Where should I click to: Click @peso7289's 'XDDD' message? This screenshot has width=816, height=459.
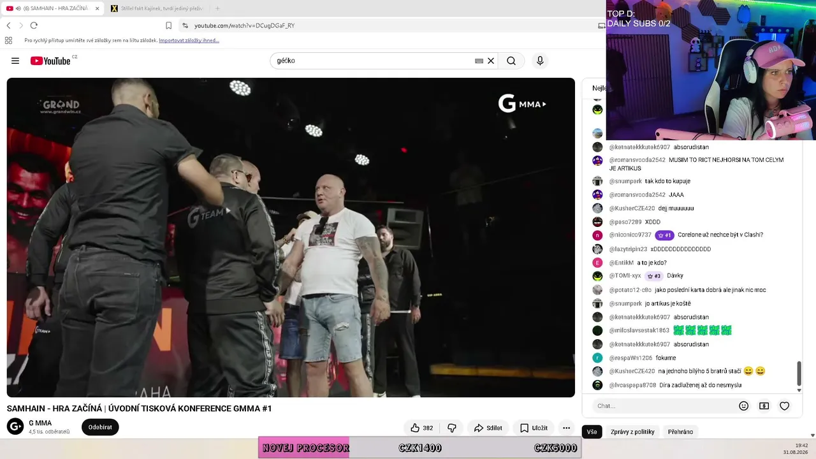(x=652, y=222)
